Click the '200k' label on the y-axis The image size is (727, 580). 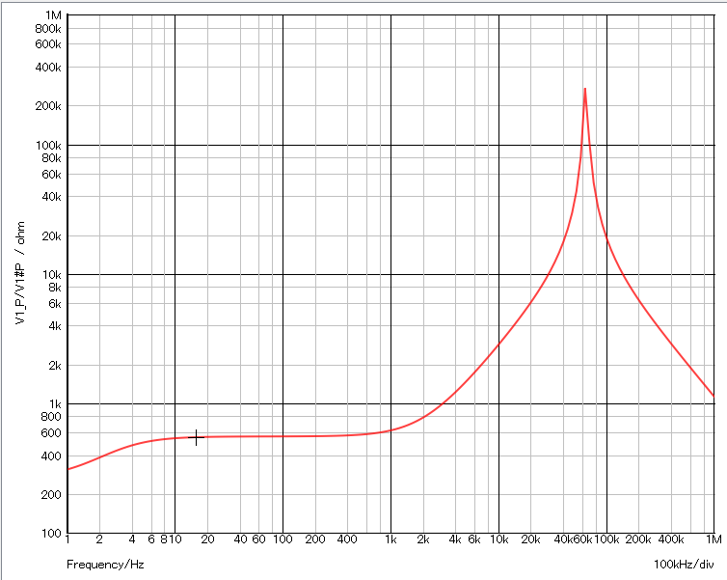coord(48,106)
